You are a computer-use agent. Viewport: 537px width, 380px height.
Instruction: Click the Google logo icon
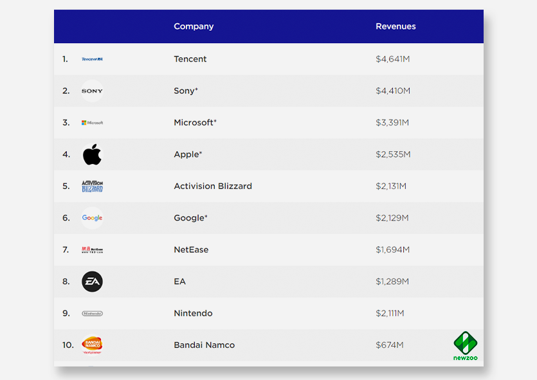click(92, 218)
